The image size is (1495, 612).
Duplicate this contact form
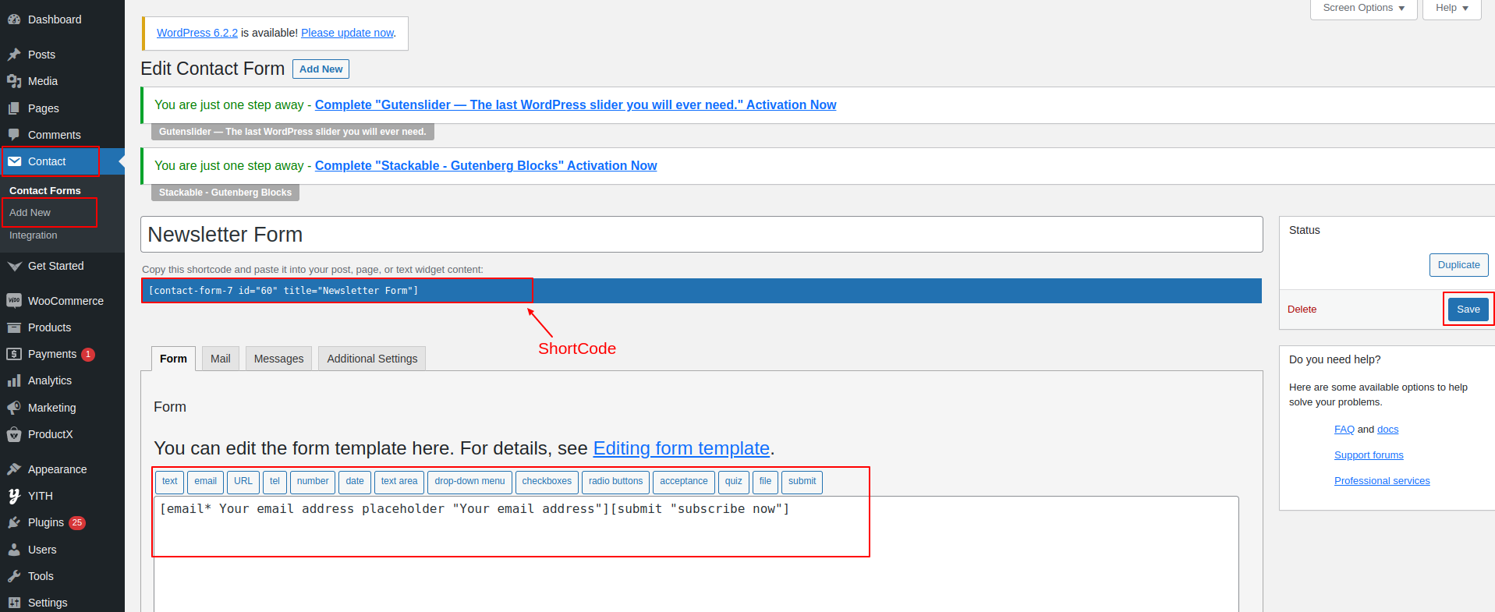[x=1458, y=265]
